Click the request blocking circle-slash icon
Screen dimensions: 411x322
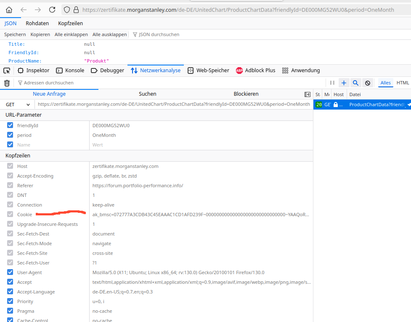368,83
